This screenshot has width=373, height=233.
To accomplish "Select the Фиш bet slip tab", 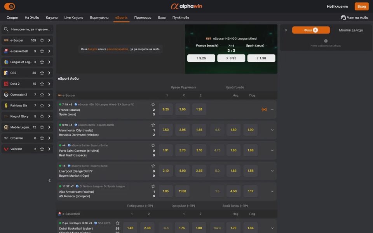I will coord(311,30).
